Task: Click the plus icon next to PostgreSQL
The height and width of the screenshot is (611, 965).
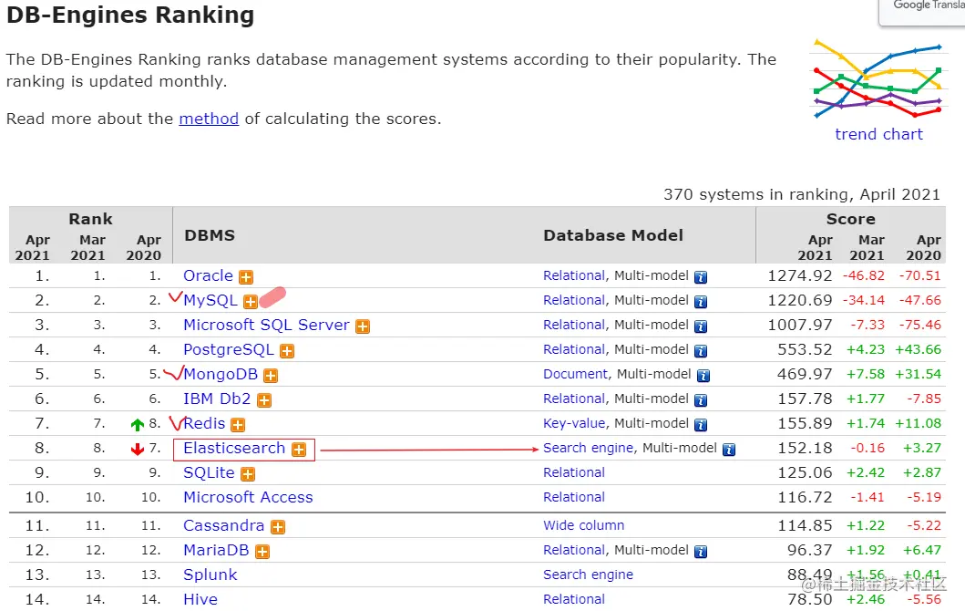Action: pyautogui.click(x=287, y=351)
